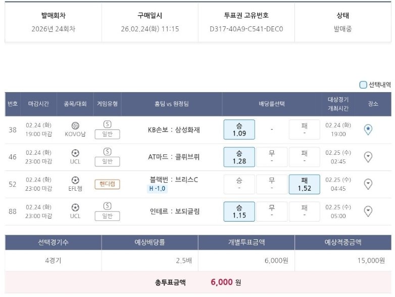Open venue location pin for KB손보 match
Screen dimensions: 395x297
pos(368,130)
